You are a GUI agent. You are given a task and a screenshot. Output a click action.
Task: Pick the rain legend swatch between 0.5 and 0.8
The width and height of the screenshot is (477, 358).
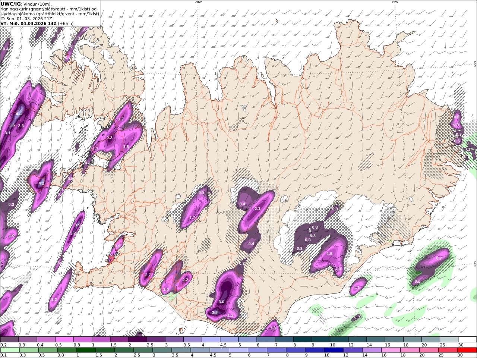point(48,350)
